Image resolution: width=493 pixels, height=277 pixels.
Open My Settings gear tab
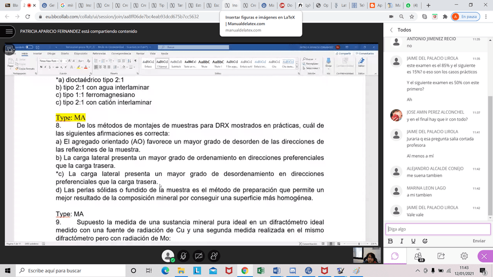[x=464, y=256]
